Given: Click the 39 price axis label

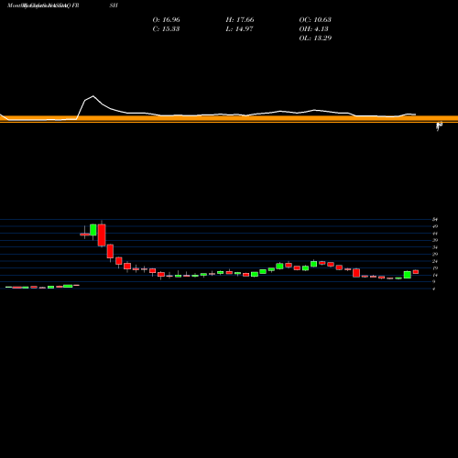Looking at the screenshot, I should click(x=435, y=240).
